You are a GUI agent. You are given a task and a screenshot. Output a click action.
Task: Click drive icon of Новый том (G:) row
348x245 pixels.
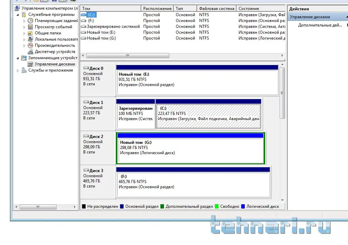84,38
